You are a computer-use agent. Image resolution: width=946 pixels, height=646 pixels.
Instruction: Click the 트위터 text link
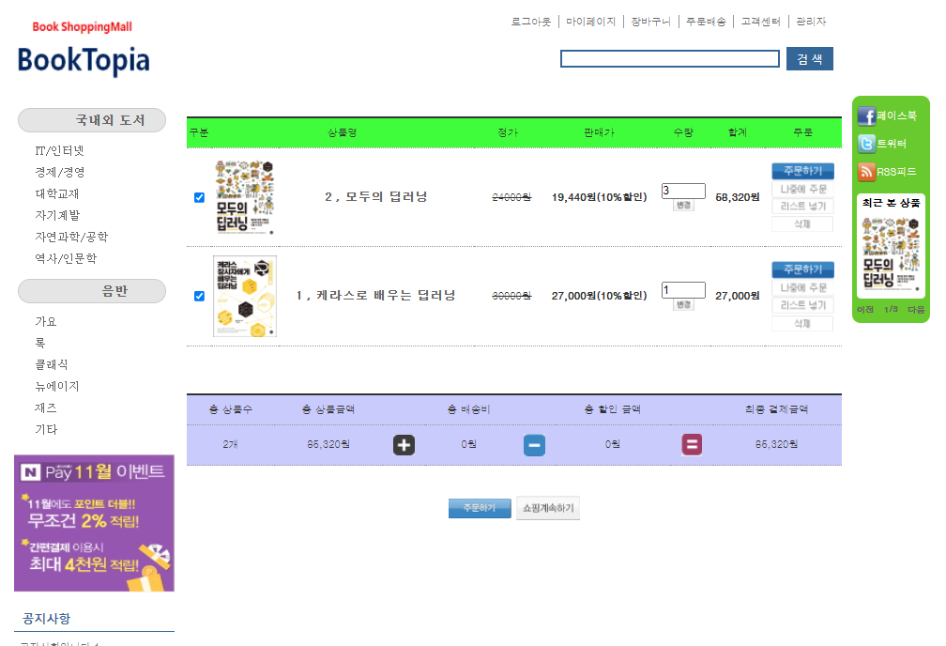coord(892,144)
